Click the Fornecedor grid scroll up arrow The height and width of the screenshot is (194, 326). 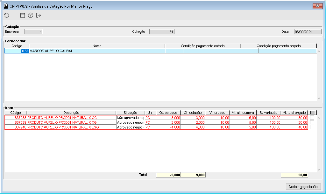coord(319,51)
